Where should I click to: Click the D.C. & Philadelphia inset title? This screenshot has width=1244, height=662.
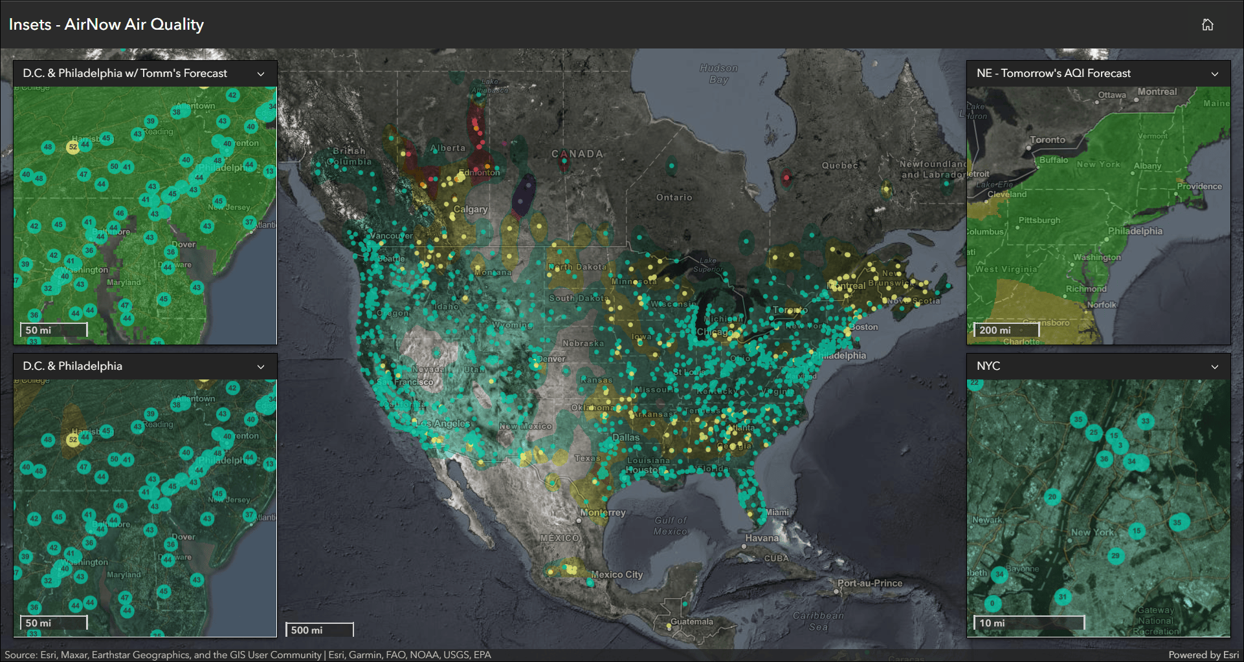[72, 366]
